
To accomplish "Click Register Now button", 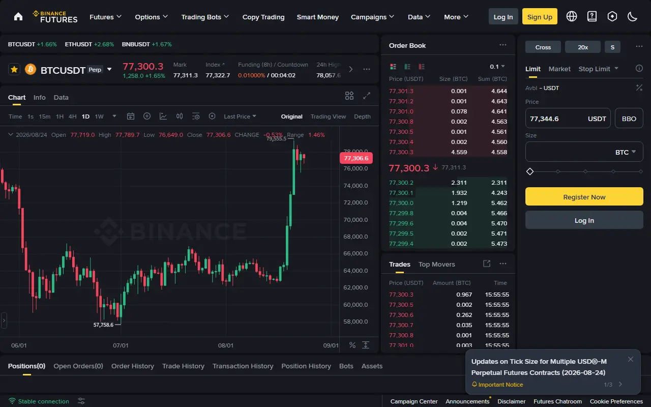I will (584, 196).
